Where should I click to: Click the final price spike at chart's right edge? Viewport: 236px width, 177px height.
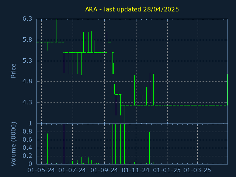click(x=227, y=89)
